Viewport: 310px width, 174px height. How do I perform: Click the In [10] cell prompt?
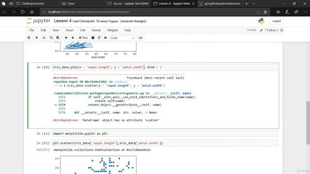(x=44, y=67)
